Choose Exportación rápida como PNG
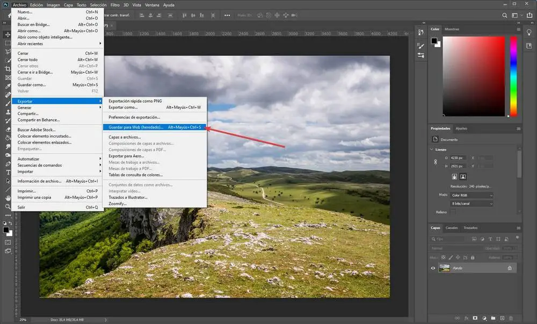The width and height of the screenshot is (537, 324). (155, 101)
